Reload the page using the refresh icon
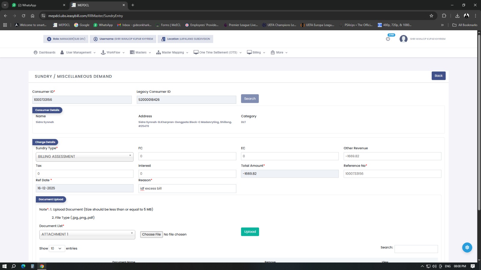The image size is (481, 270). 23,16
